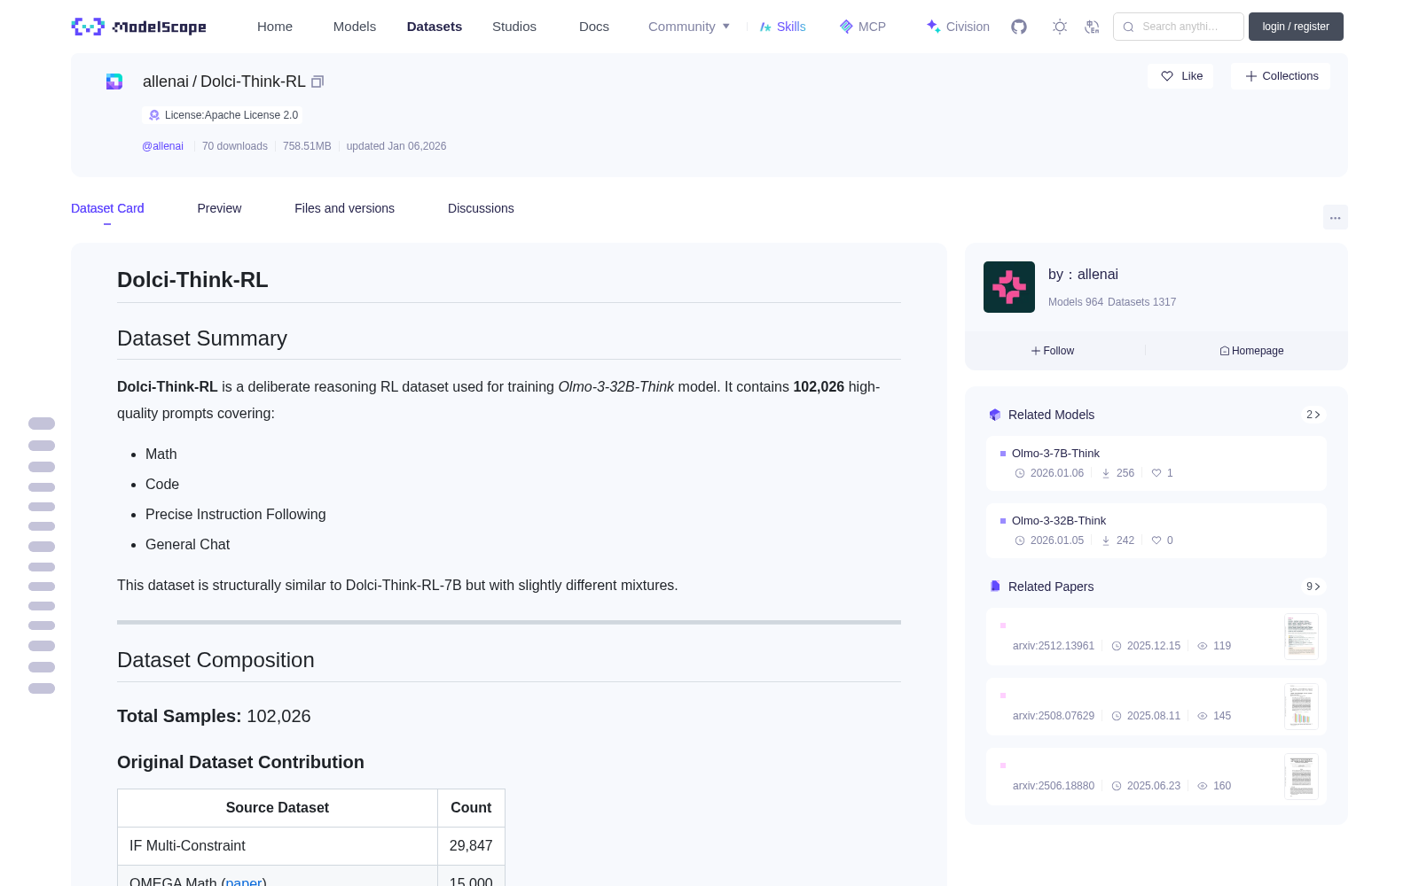Open the three-dots more options button
The height and width of the screenshot is (886, 1419).
click(1336, 217)
